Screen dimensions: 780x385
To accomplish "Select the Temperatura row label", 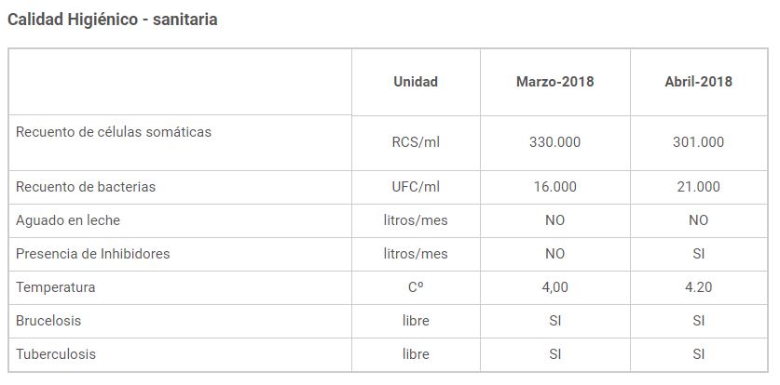I will (56, 287).
